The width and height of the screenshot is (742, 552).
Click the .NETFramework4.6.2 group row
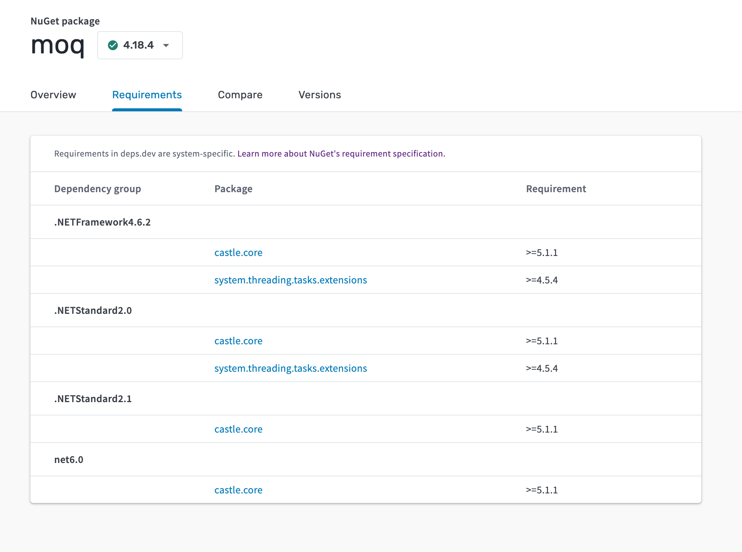(366, 222)
